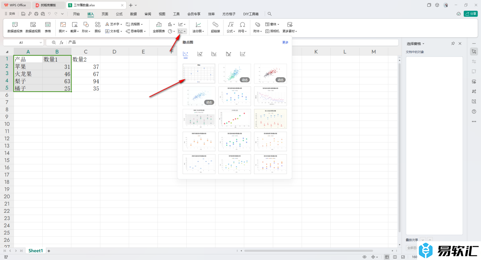Click 更多 link in scatter chart panel
Viewport: 481px width, 260px height.
tap(285, 42)
